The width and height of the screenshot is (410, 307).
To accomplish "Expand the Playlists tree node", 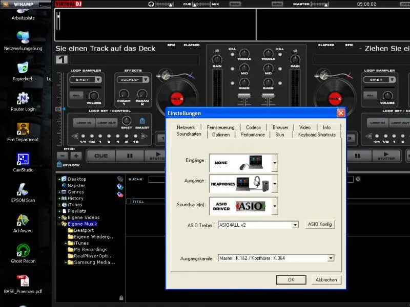I will click(x=60, y=211).
